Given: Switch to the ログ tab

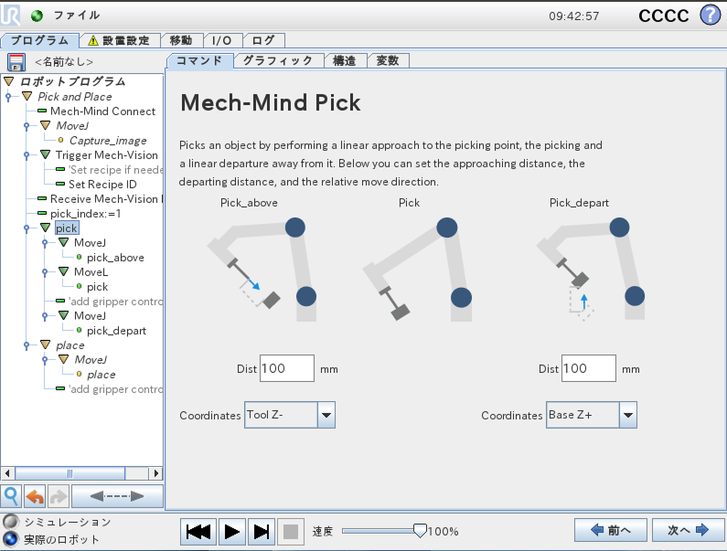Looking at the screenshot, I should pos(262,41).
